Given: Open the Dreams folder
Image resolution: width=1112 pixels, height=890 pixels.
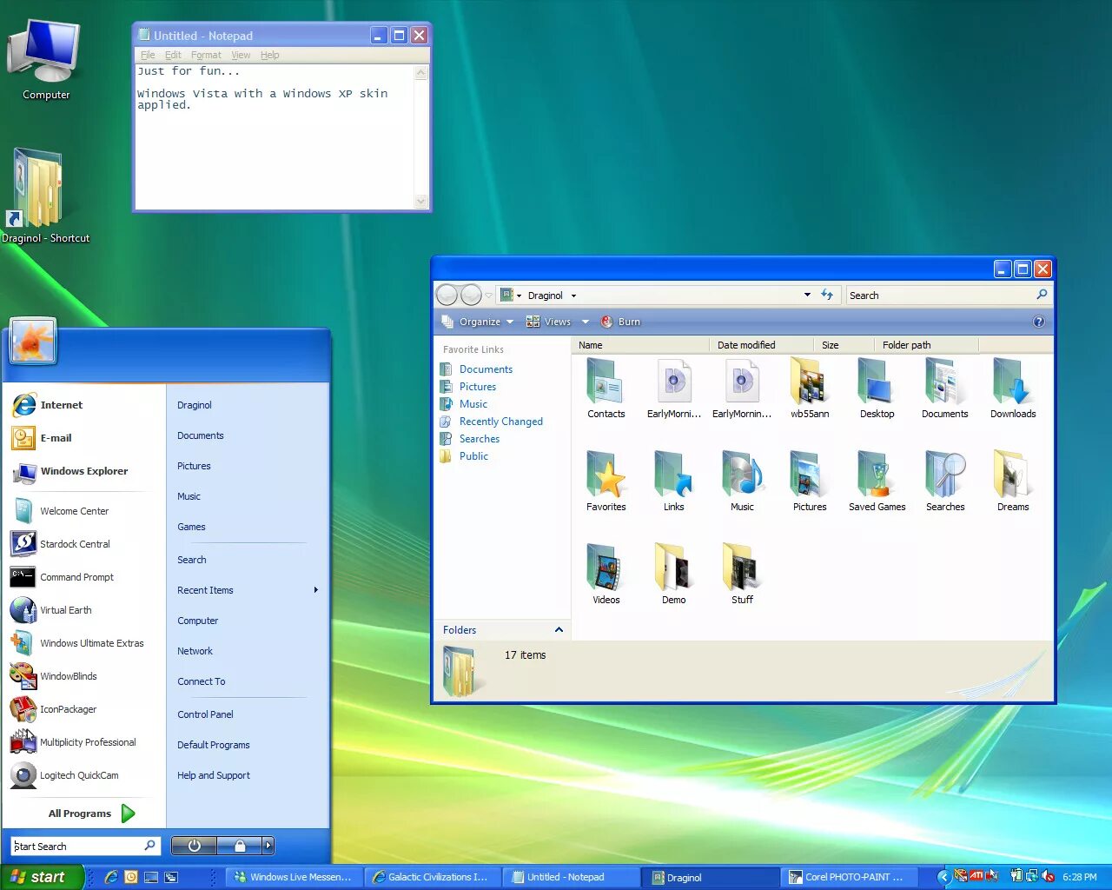Looking at the screenshot, I should 1013,482.
